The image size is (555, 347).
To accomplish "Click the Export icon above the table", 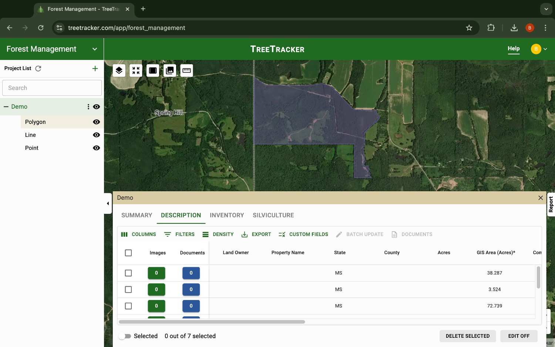I will (x=244, y=234).
